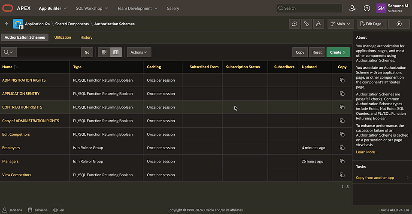
Task: Open the Application 124 home icon
Action: [x=18, y=24]
